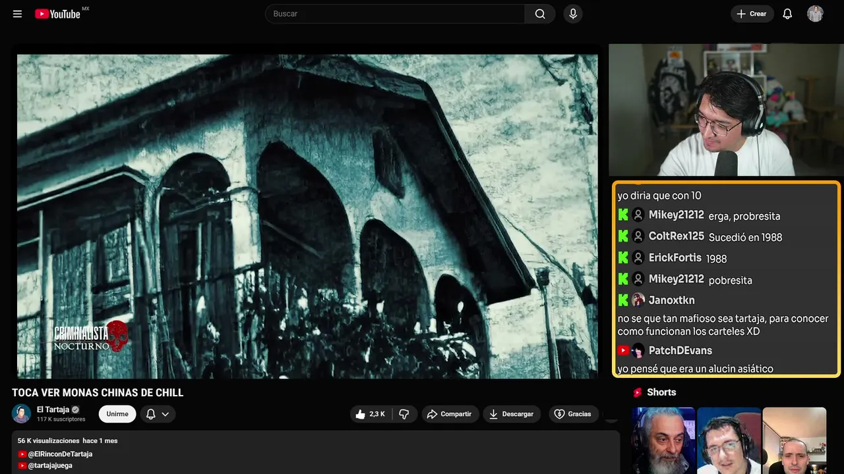Download the video with Descargar
844x474 pixels.
[x=512, y=414]
